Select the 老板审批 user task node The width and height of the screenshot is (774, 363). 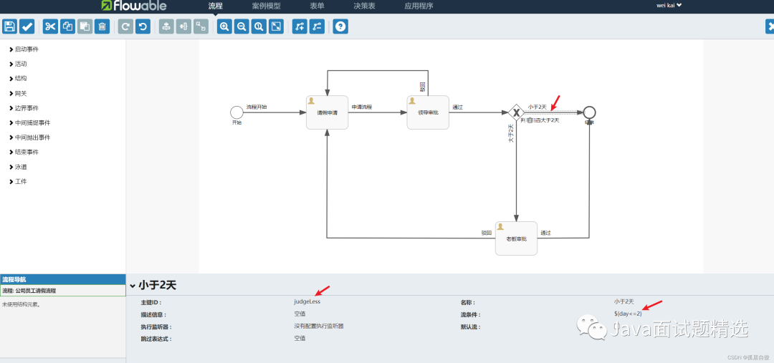point(516,238)
